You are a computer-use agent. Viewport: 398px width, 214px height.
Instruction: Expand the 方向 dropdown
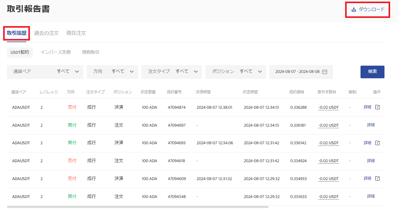pyautogui.click(x=112, y=72)
